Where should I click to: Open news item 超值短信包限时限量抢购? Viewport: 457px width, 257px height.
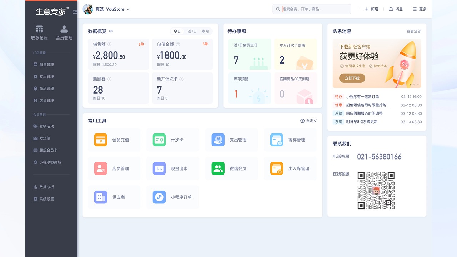tap(377, 105)
